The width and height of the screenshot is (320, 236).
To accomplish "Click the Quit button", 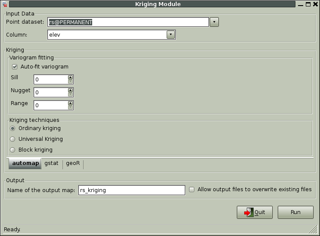I will pyautogui.click(x=255, y=212).
